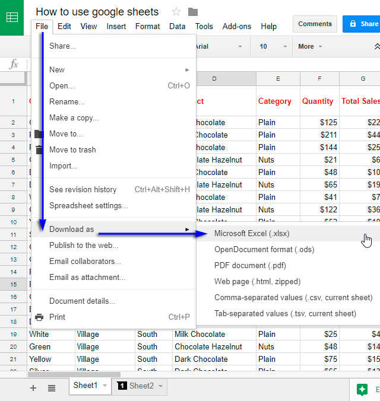380x401 pixels.
Task: Click the Add Sheet plus icon
Action: pos(33,388)
